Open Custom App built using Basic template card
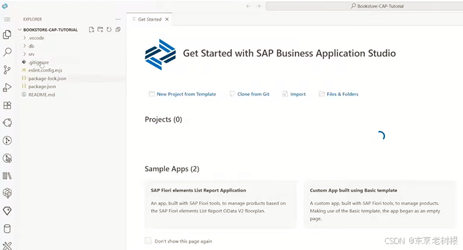This screenshot has height=250, width=463. click(380, 204)
